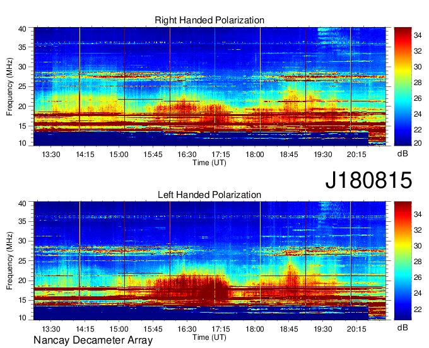Screen dimensions: 429x348
Task: Click the 15:45 tick on Left Handed plot
Action: (153, 329)
